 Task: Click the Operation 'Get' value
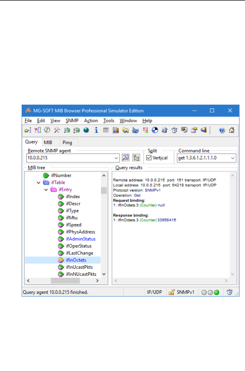pos(137,195)
